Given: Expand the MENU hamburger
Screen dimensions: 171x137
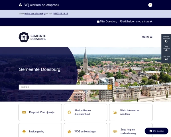Looking at the screenshot, I should pyautogui.click(x=147, y=37).
